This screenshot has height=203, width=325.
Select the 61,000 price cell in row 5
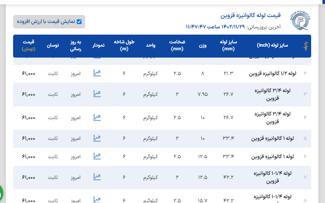pyautogui.click(x=28, y=138)
